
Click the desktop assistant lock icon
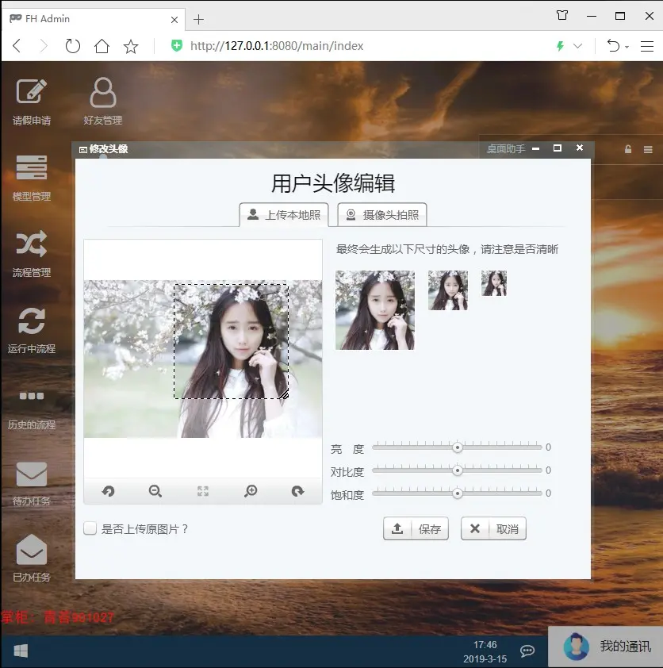(628, 149)
